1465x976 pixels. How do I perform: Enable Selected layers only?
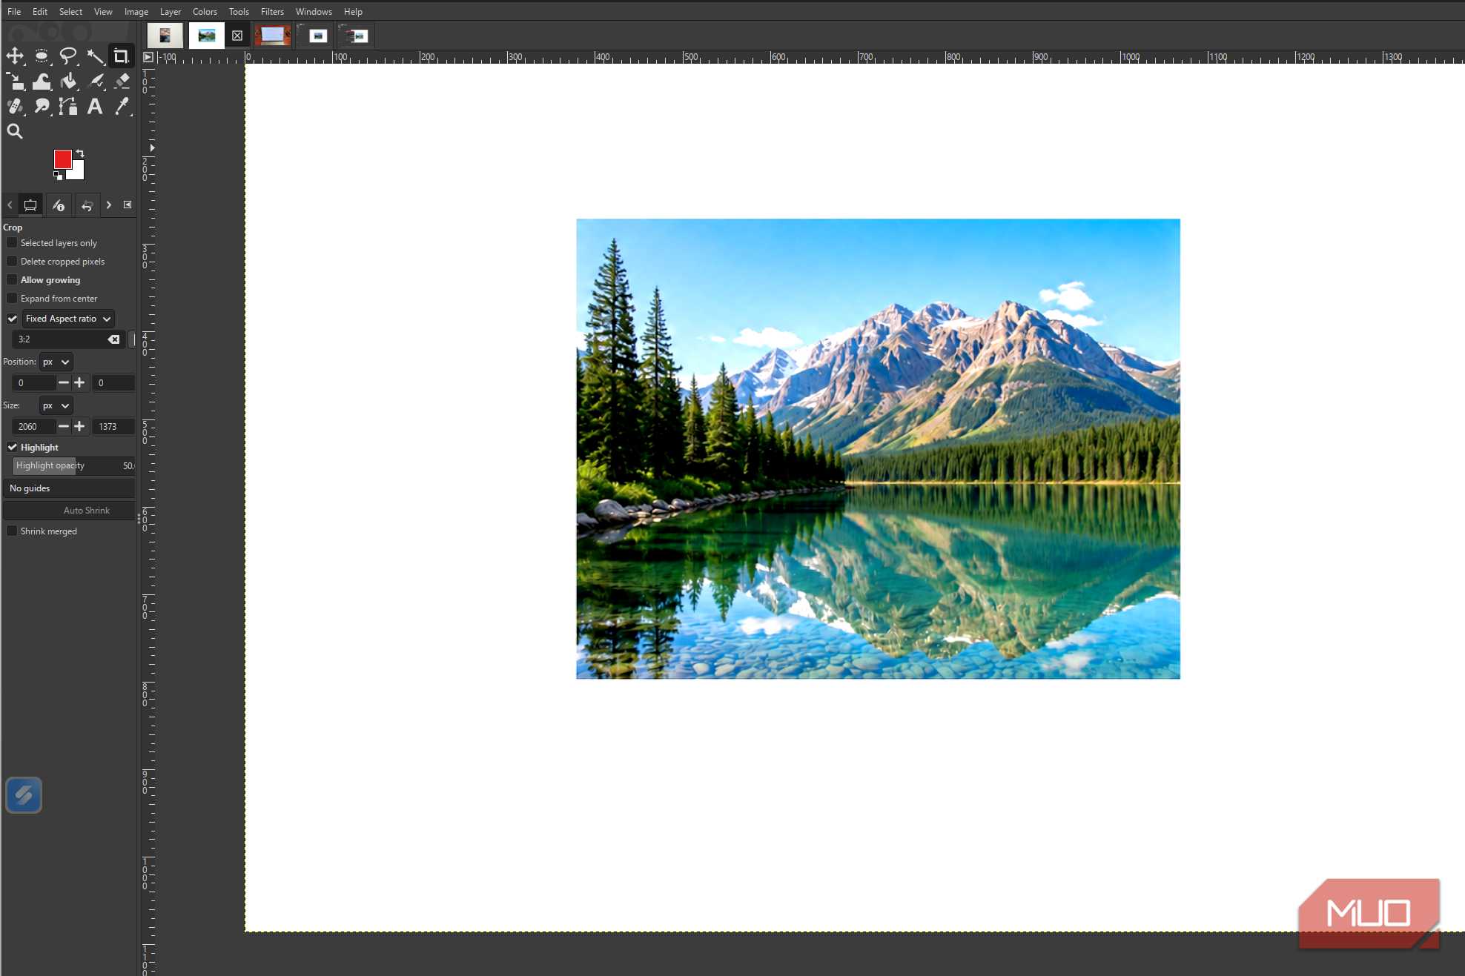pos(12,243)
